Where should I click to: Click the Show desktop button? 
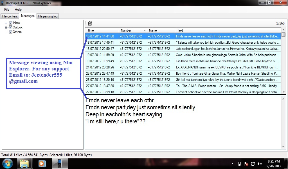click(287, 163)
